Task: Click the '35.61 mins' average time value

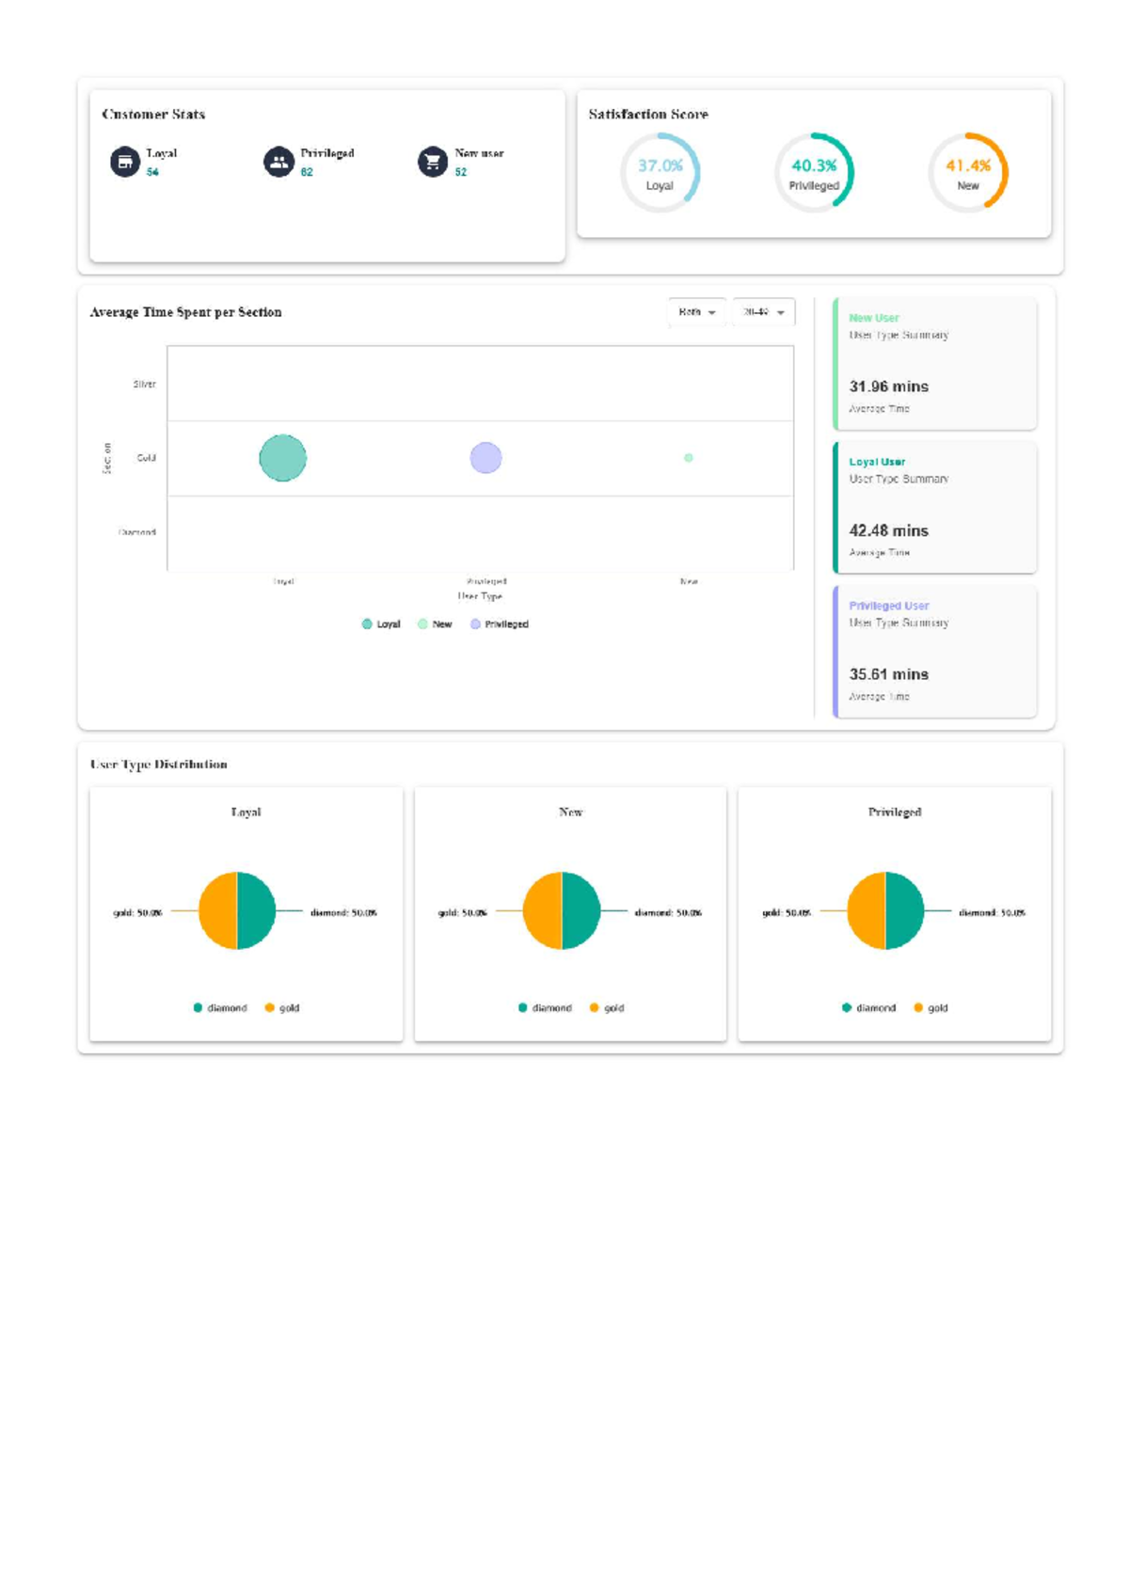Action: click(x=888, y=674)
